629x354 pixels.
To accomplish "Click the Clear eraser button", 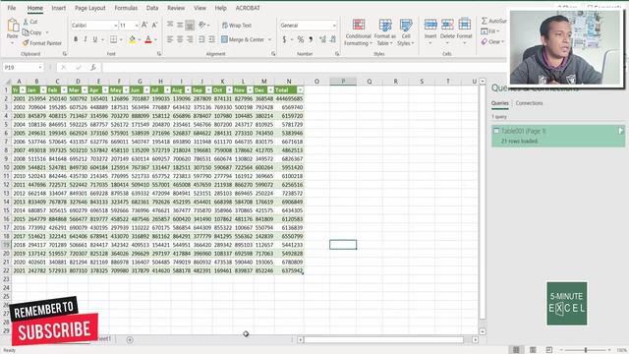I will 491,41.
